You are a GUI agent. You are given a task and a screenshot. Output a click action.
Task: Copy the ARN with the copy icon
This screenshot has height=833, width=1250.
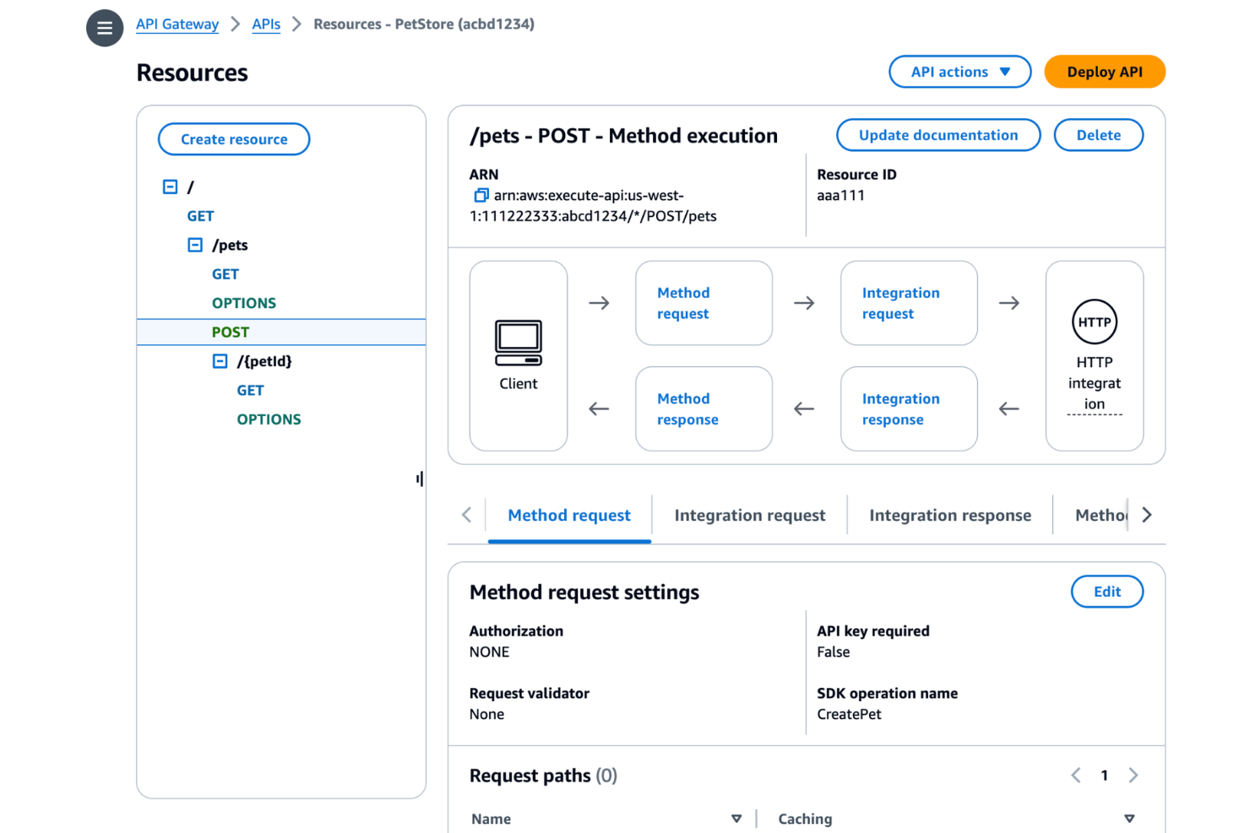tap(481, 195)
